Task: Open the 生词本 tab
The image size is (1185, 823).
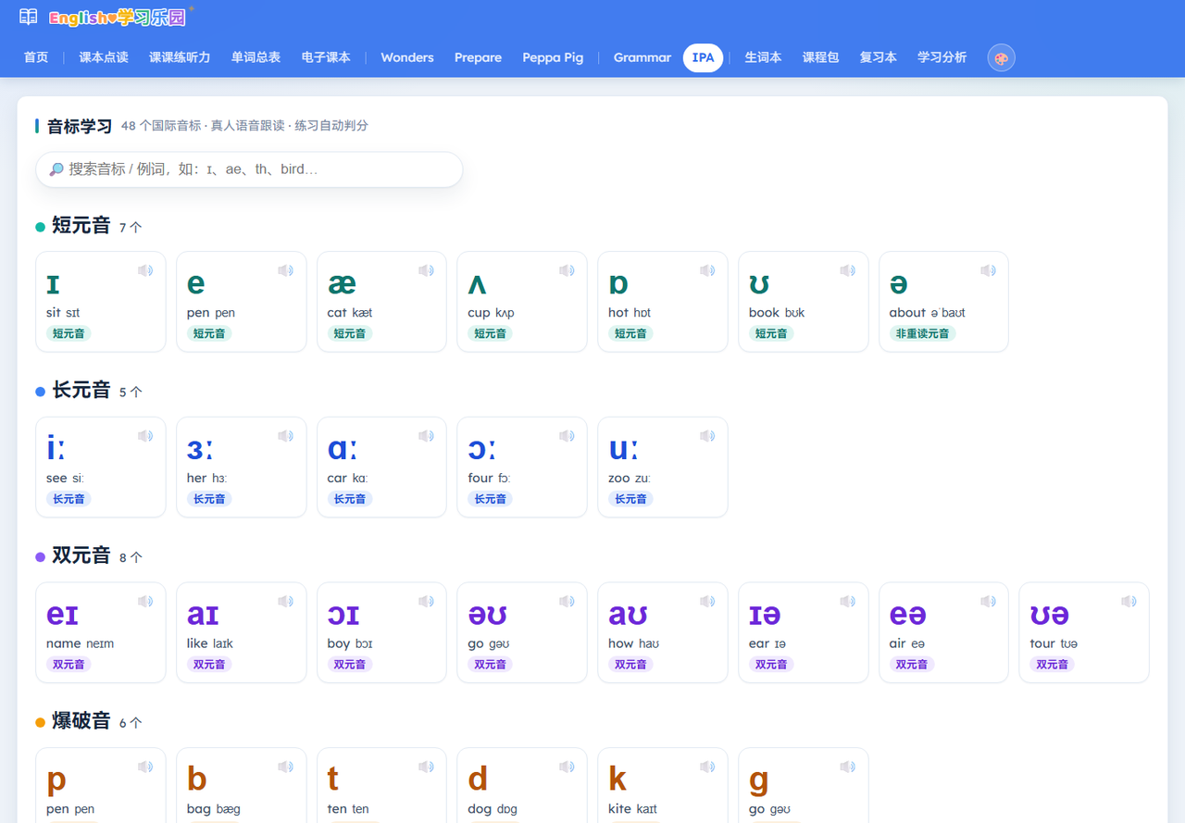Action: [764, 57]
